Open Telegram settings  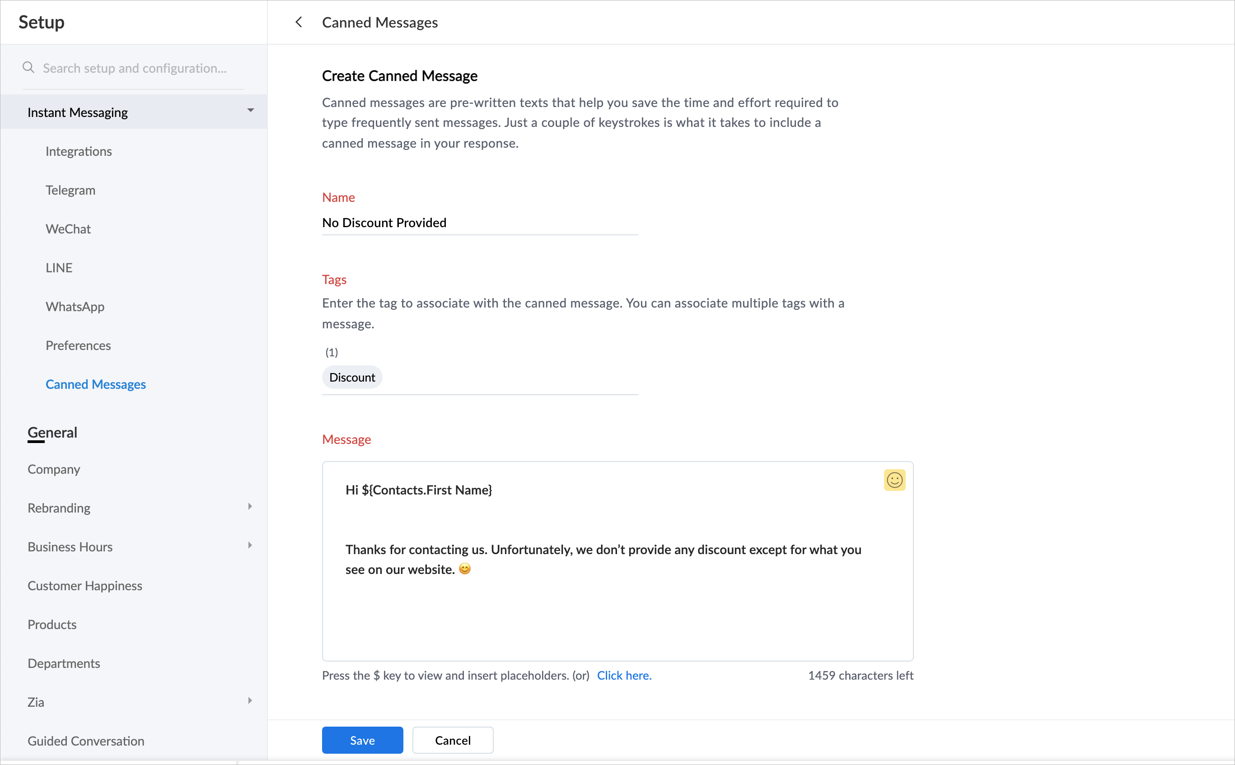70,190
